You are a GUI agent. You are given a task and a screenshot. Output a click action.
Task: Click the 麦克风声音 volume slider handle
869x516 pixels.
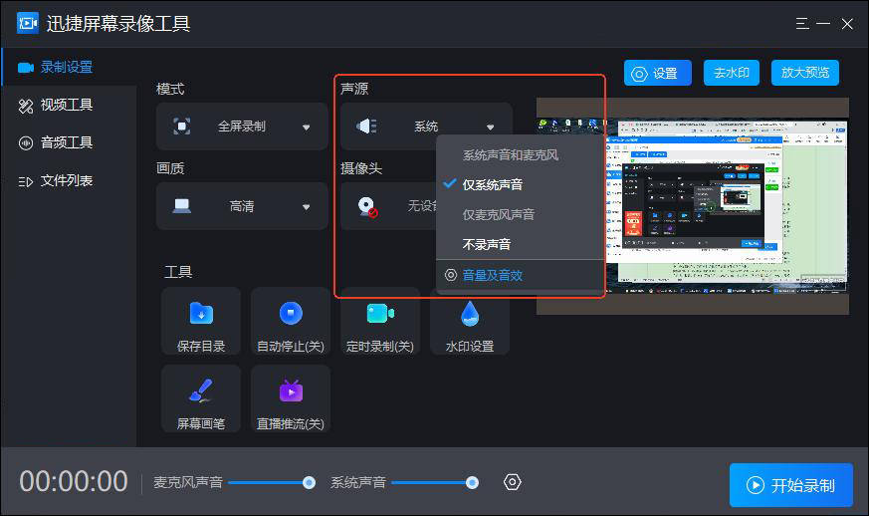309,482
